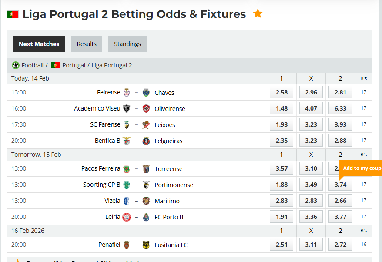Select the 2.51 odds for Penafiel
This screenshot has width=382, height=262.
[x=281, y=244]
